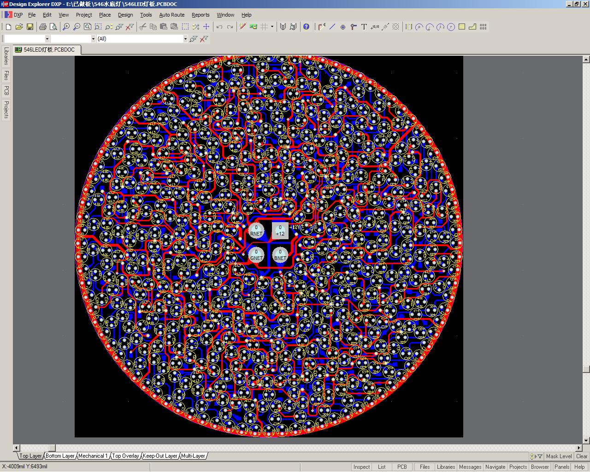Screen dimensions: 590x472
Task: Select the Place Line tool
Action: coord(332,27)
